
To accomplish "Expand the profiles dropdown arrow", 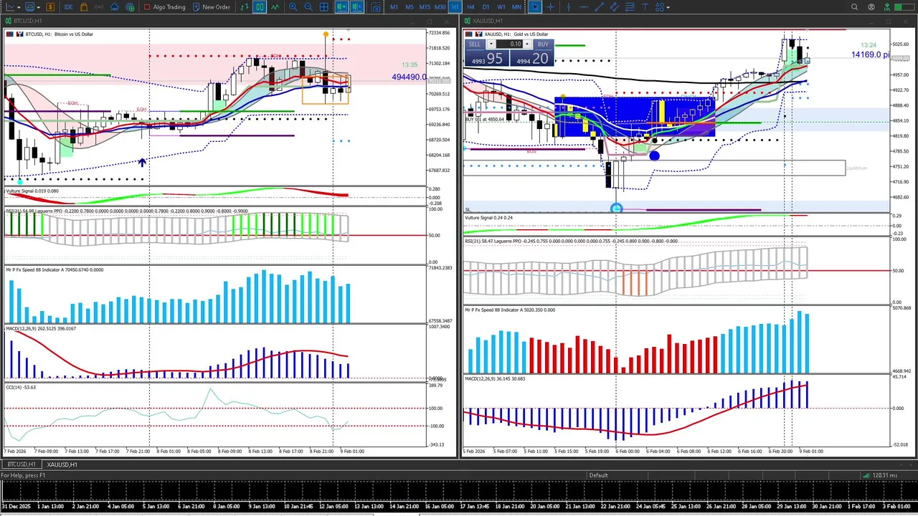I will (39, 7).
